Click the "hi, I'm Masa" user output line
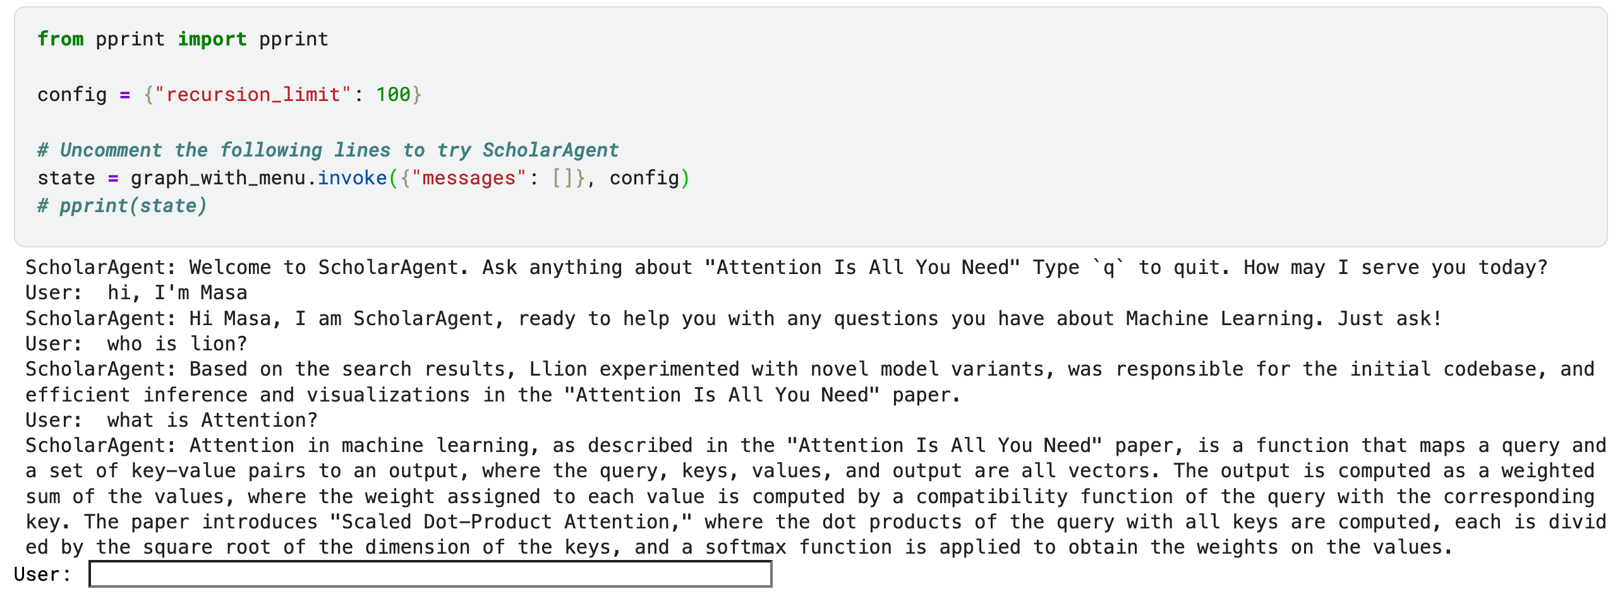This screenshot has width=1620, height=601. 136,293
